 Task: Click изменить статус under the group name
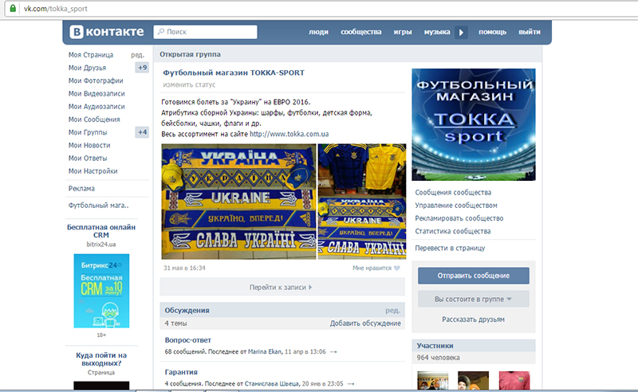(x=189, y=85)
